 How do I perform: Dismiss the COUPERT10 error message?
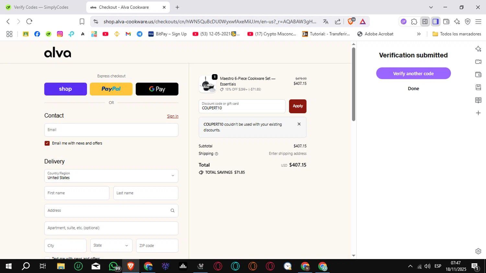(299, 124)
